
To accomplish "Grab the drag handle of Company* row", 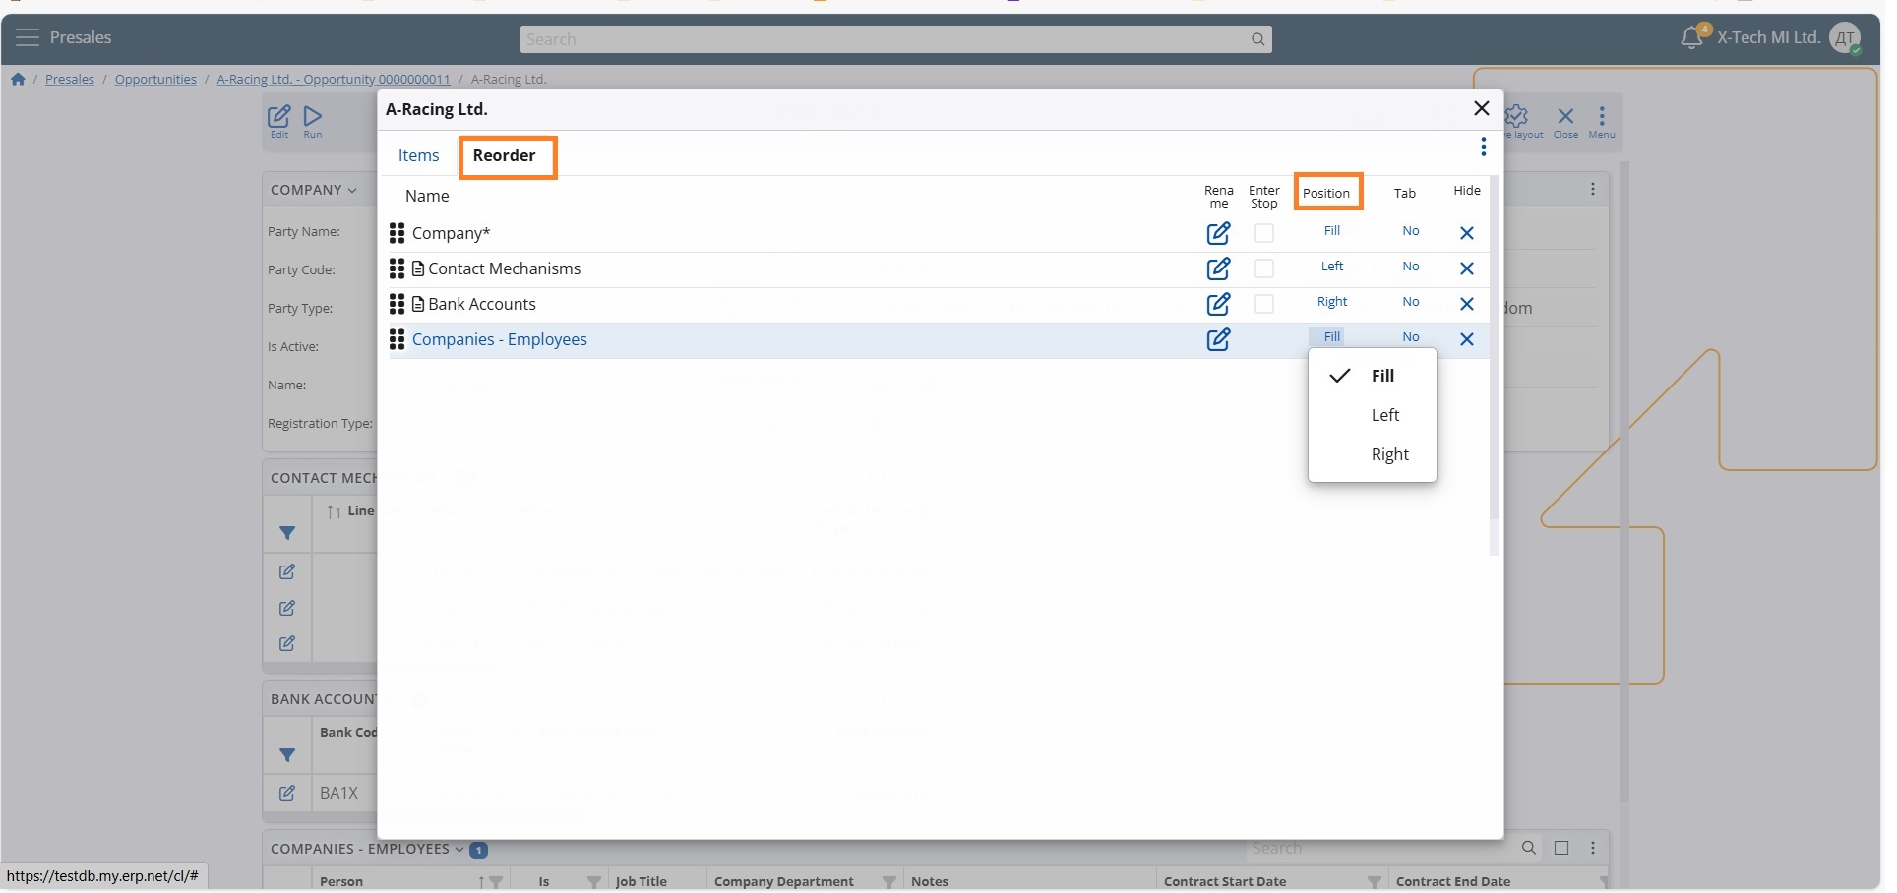I will tap(397, 233).
